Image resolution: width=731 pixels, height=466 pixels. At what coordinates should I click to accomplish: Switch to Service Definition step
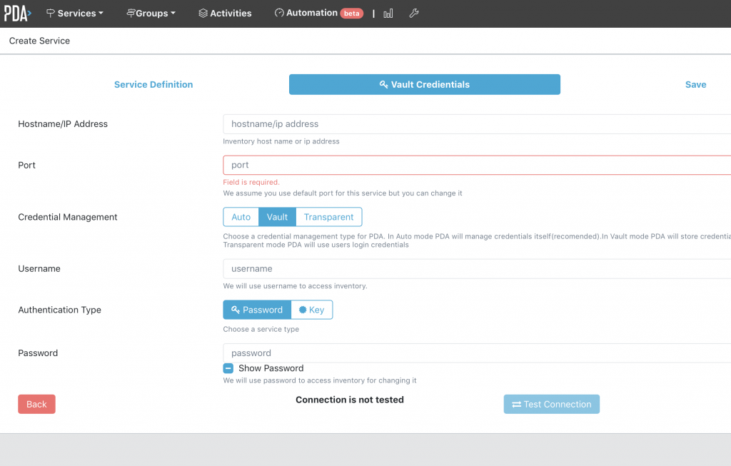(x=153, y=84)
